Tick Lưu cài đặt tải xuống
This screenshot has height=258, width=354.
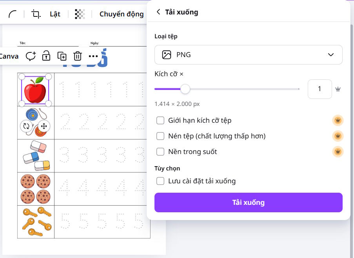pyautogui.click(x=160, y=181)
